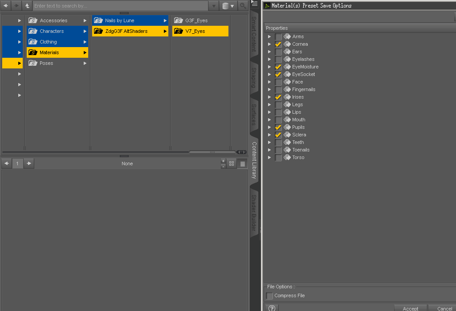This screenshot has height=311, width=456.
Task: Open the database filter dropdown icon
Action: 228,6
